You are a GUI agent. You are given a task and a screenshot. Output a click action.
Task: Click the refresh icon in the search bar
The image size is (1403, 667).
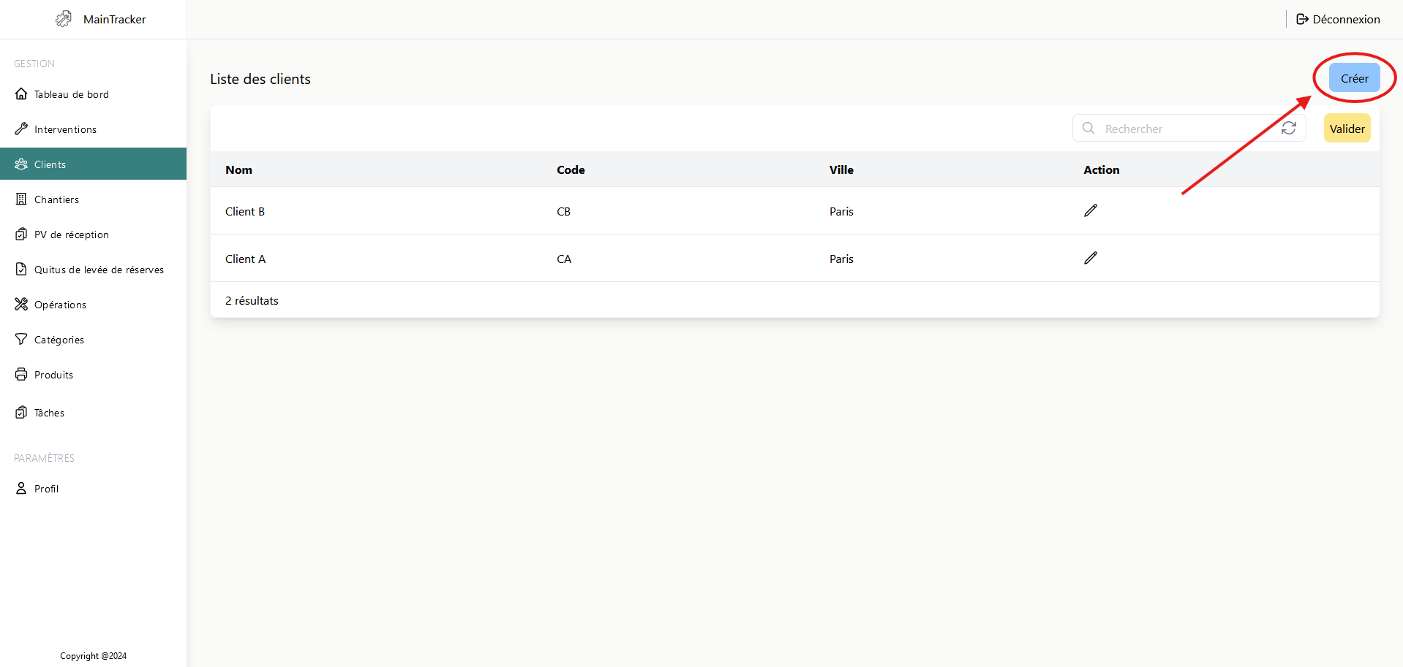(1288, 129)
